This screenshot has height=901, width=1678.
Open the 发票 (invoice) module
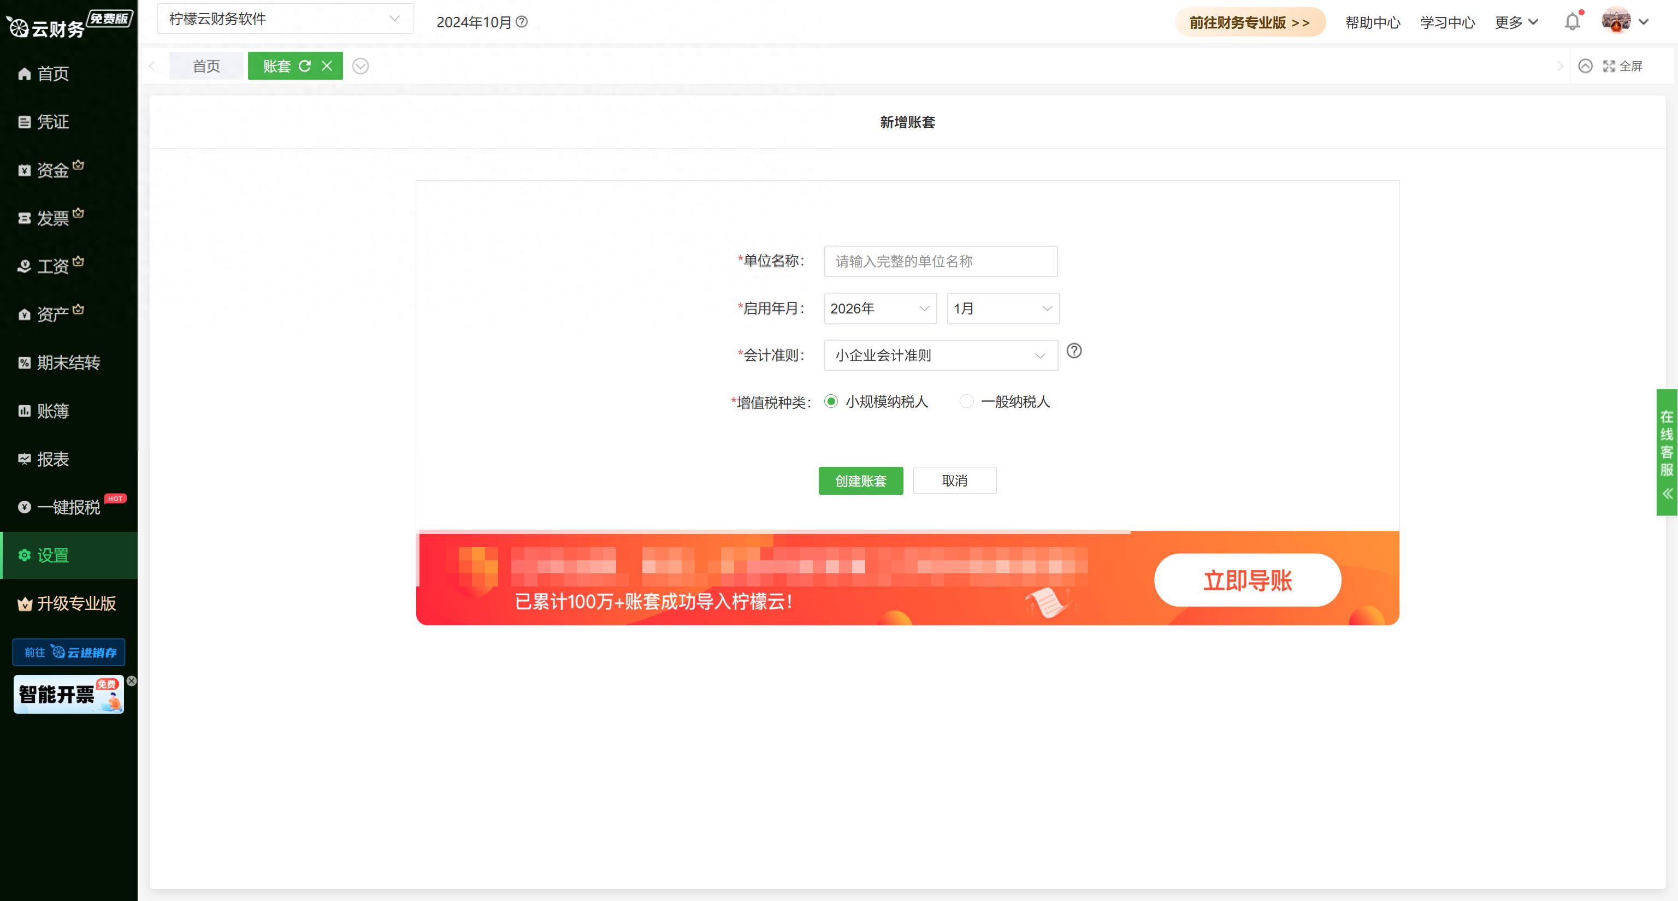[52, 218]
